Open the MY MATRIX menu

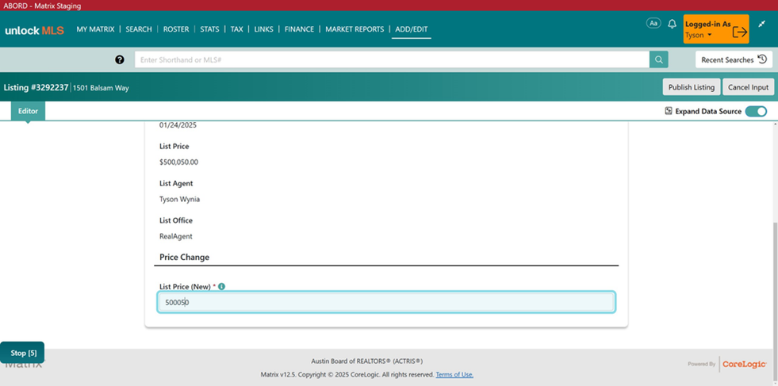tap(95, 29)
